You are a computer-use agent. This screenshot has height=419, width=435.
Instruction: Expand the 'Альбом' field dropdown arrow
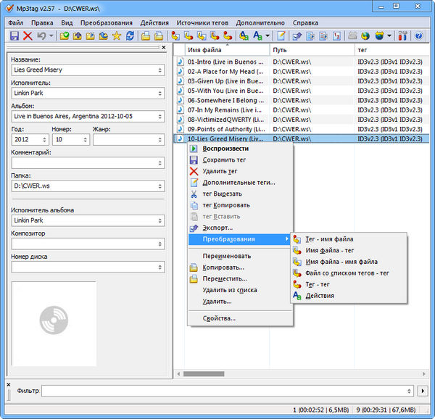pyautogui.click(x=159, y=117)
